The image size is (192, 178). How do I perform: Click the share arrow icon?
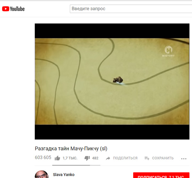click(108, 158)
